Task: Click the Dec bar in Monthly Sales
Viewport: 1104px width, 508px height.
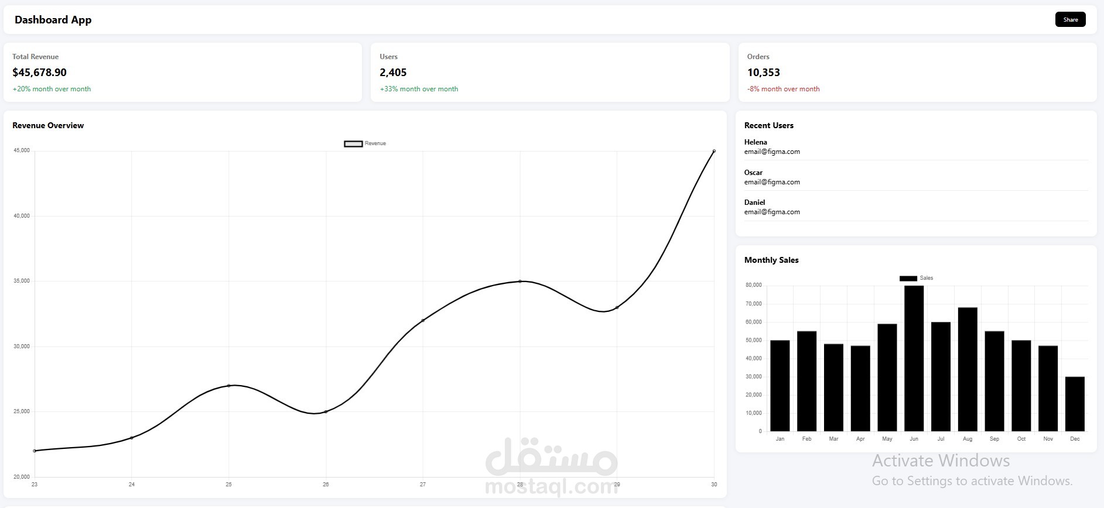Action: [x=1075, y=404]
